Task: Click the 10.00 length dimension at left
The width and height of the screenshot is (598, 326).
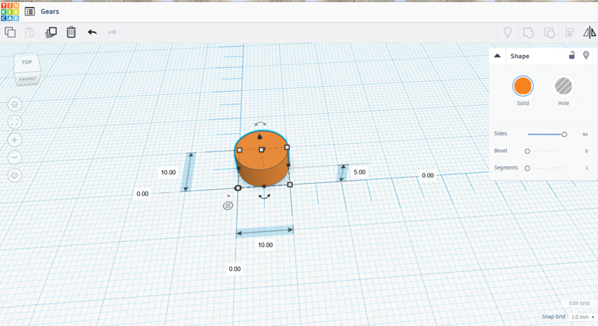Action: pyautogui.click(x=168, y=172)
